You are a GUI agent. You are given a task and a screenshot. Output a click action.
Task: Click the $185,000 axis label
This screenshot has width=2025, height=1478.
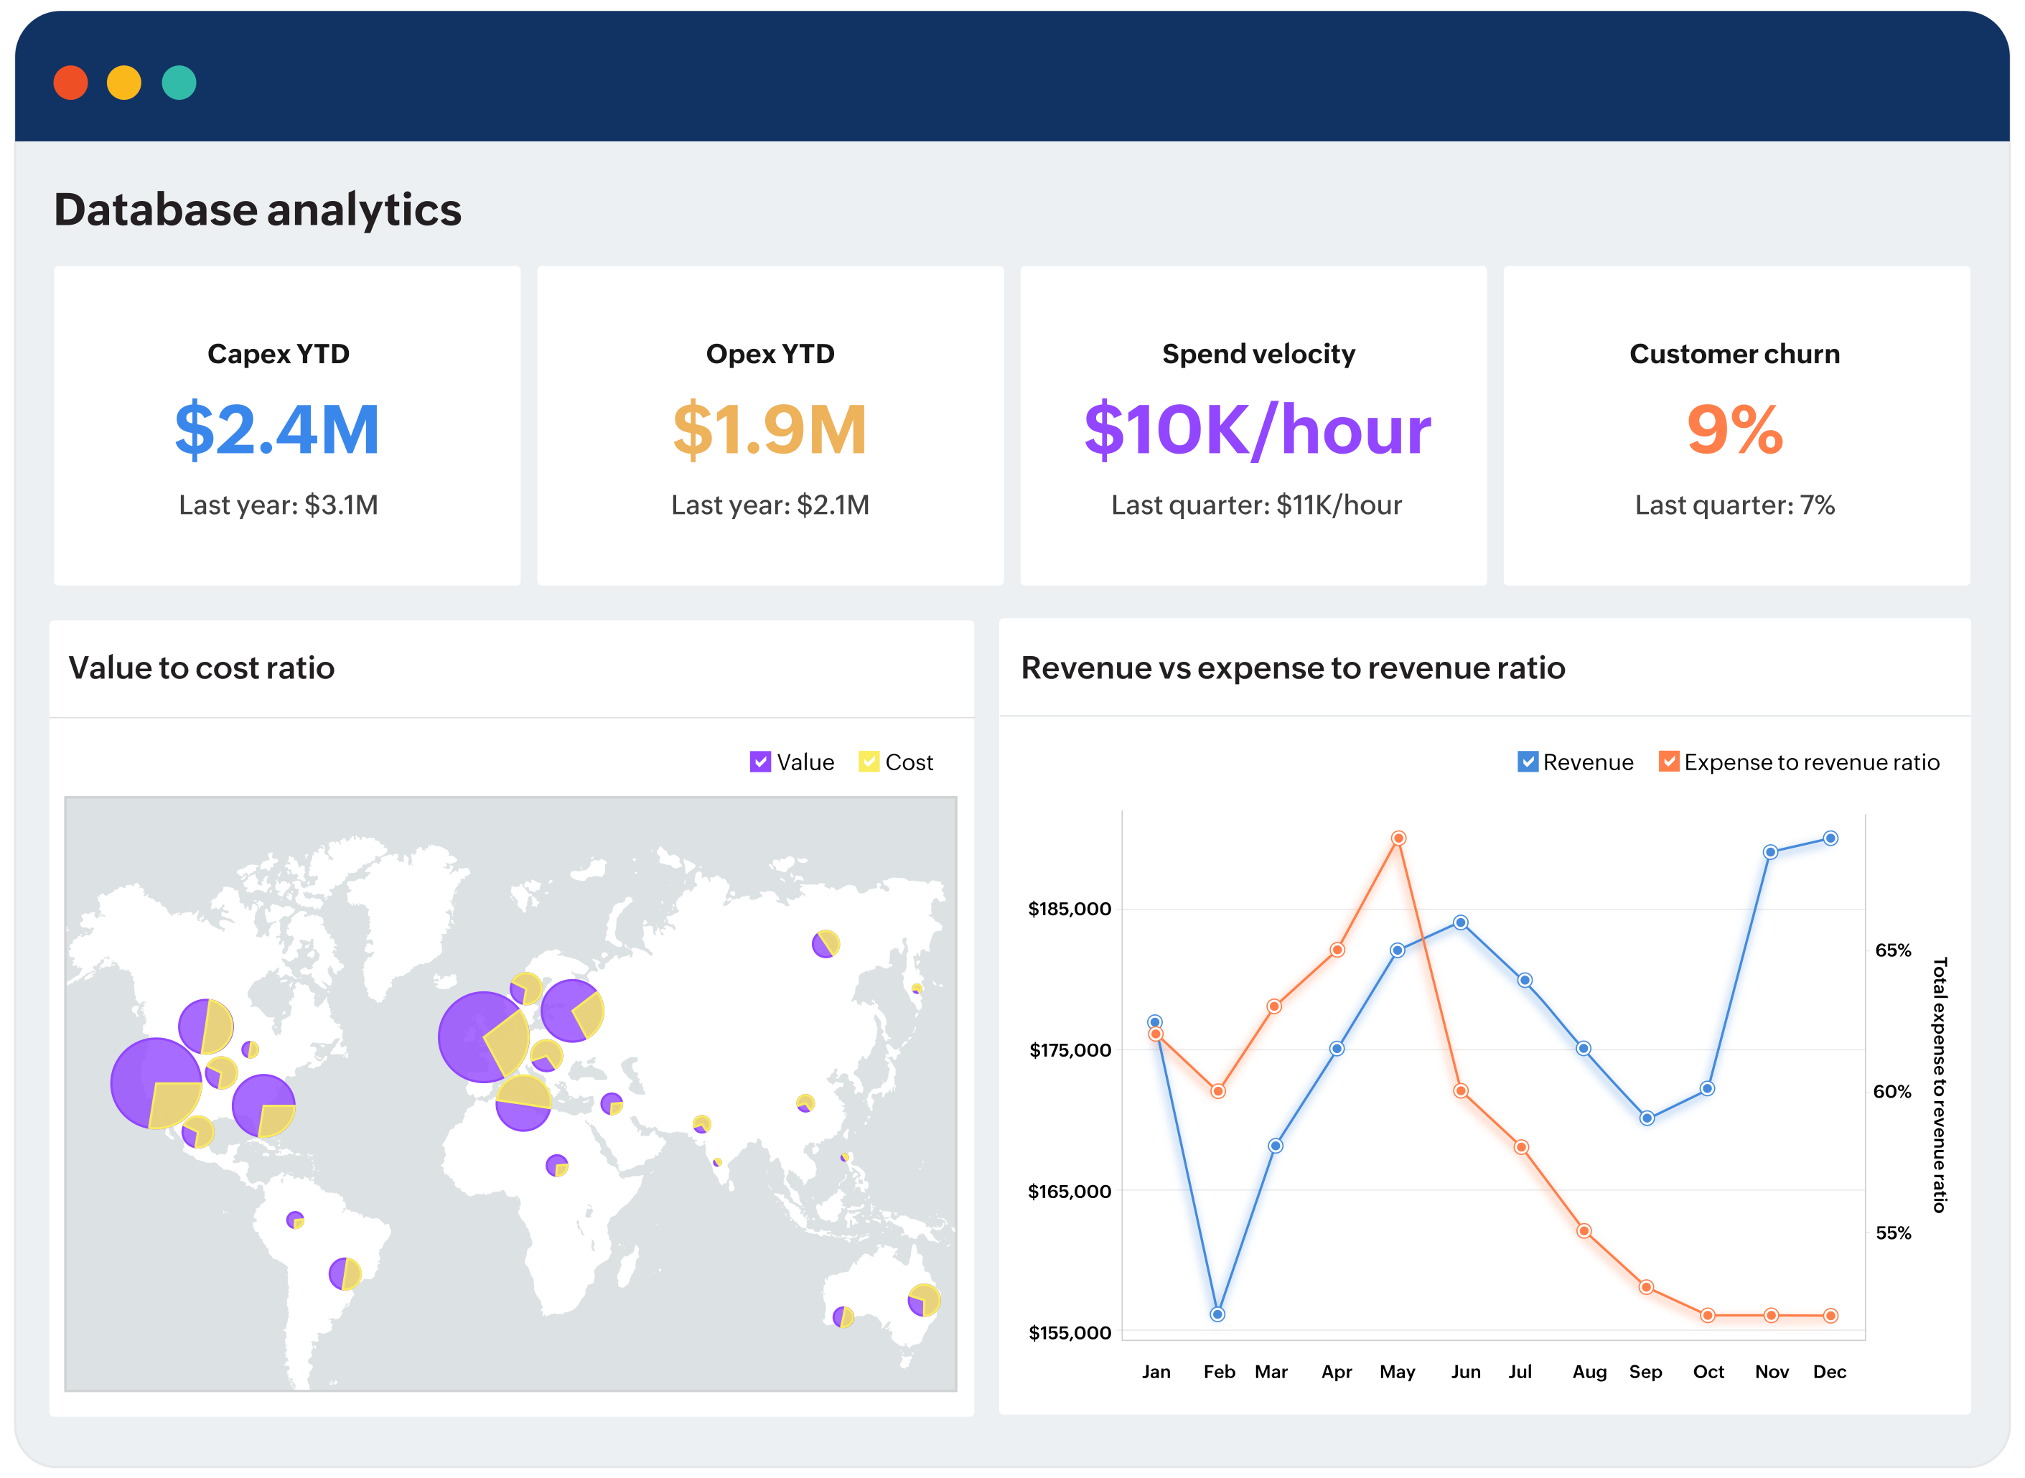click(1069, 909)
